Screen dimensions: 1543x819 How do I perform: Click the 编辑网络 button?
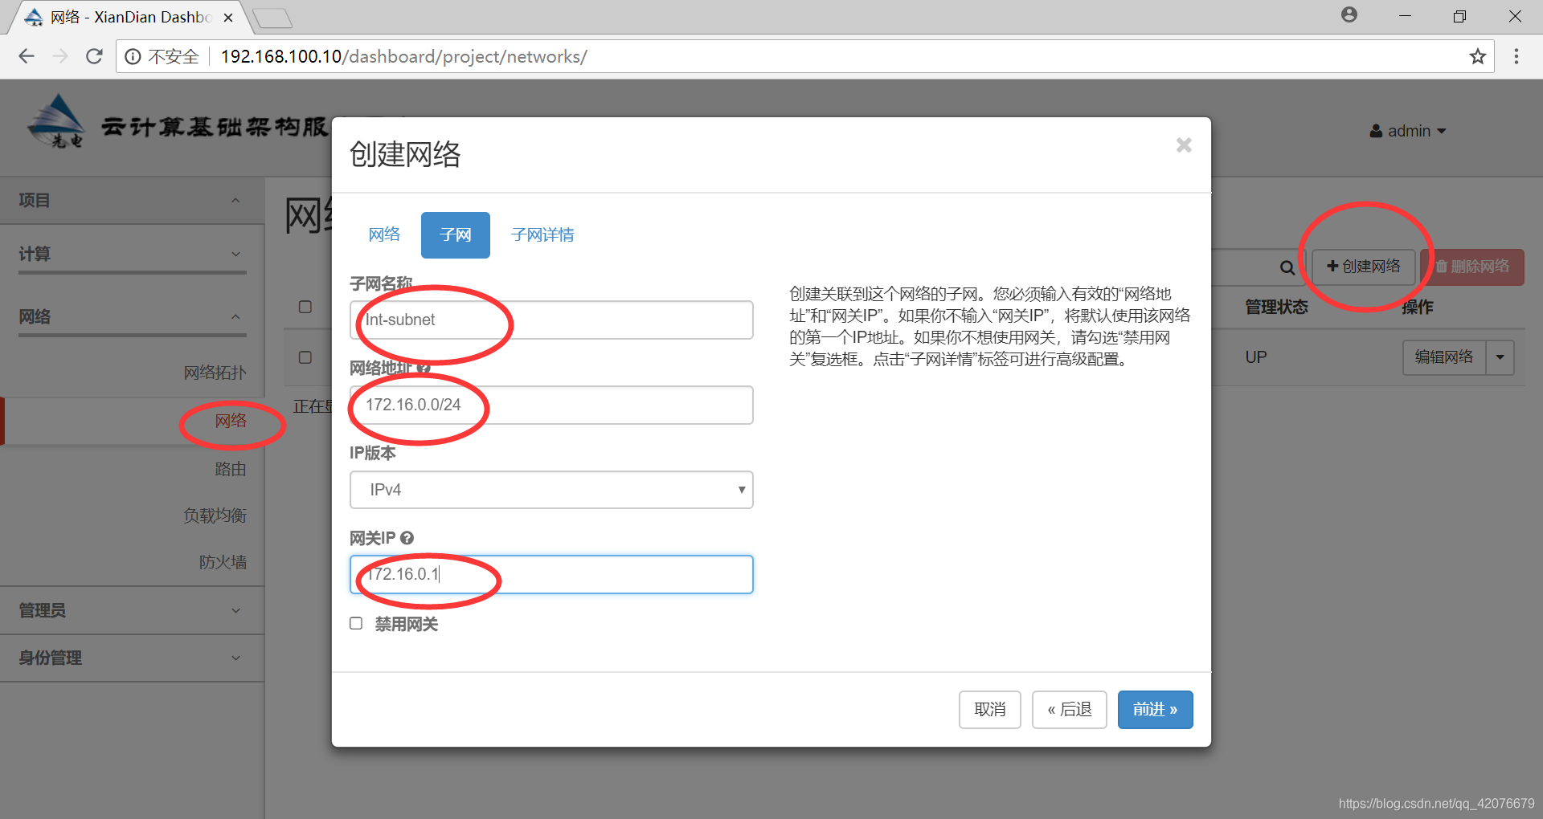pyautogui.click(x=1444, y=357)
